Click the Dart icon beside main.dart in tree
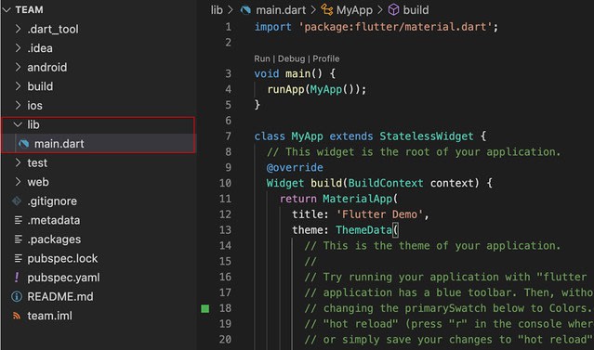Viewport: 594px width, 350px height. (24, 144)
